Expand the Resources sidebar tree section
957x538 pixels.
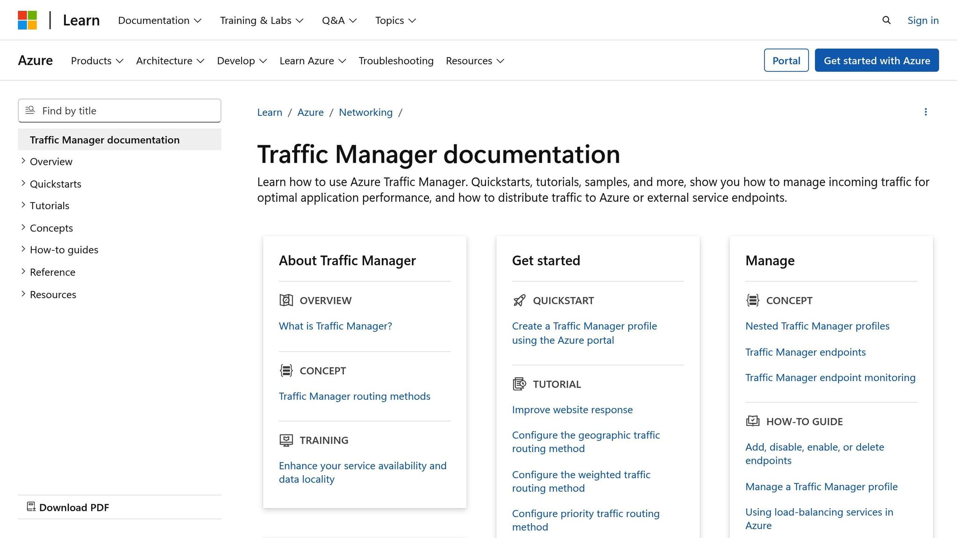click(x=23, y=294)
